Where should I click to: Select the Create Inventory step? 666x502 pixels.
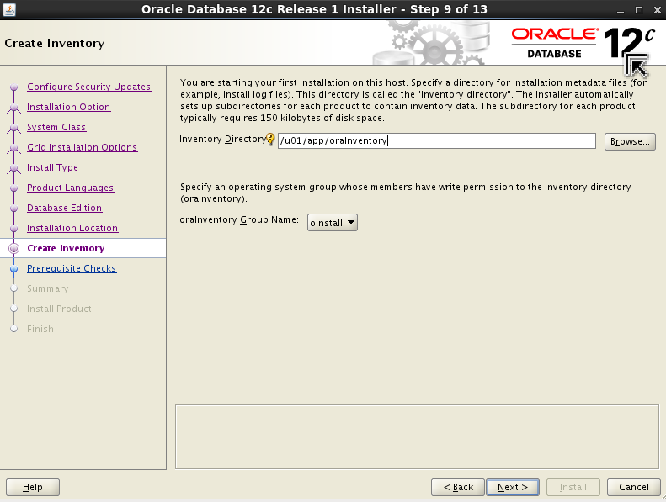click(66, 248)
